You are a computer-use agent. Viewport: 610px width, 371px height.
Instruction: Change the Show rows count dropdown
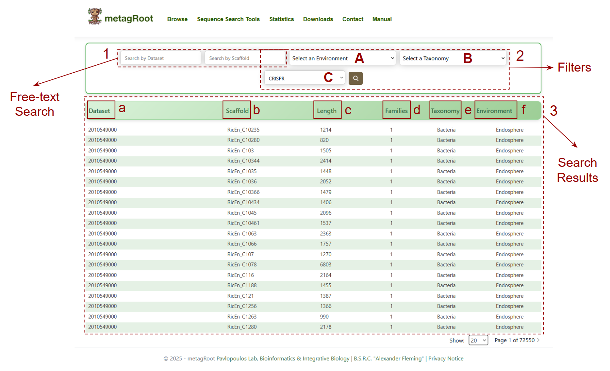(x=478, y=340)
